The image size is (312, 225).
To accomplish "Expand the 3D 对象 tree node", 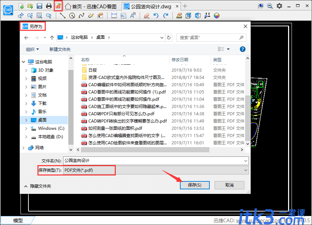I will coord(26,70).
